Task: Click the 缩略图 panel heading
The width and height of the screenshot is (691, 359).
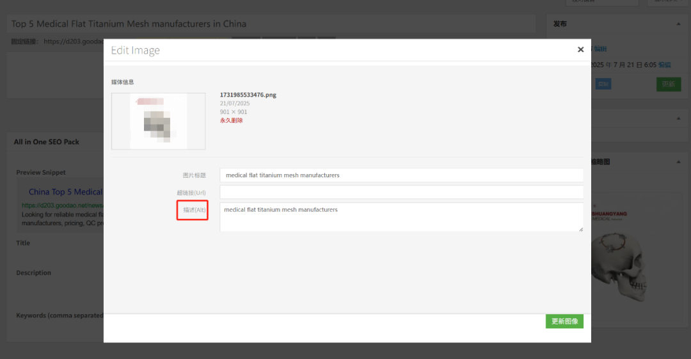Action: point(600,162)
